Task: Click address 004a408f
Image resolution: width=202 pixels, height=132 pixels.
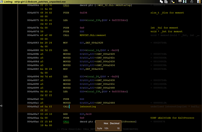Action: (x=33, y=69)
